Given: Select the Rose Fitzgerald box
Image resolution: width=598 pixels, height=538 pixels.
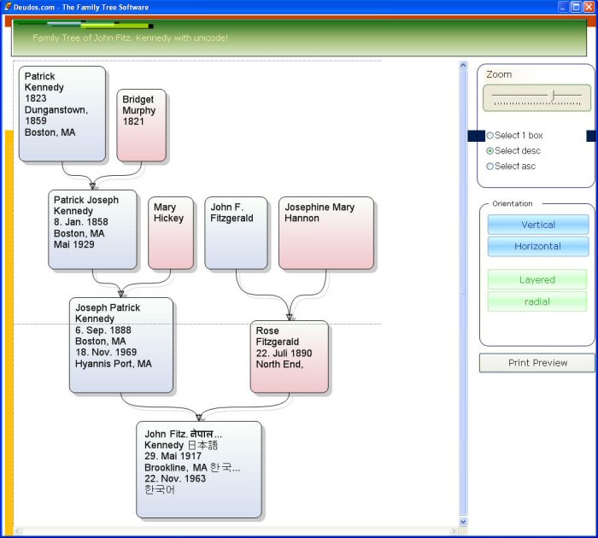Looking at the screenshot, I should tap(289, 356).
